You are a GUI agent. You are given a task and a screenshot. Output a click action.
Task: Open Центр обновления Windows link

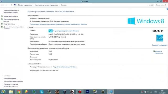pos(13,81)
